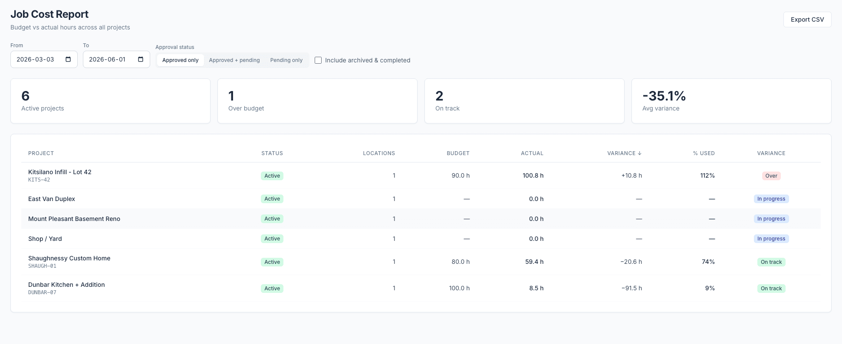Click the sort arrow beside the Variance header
The width and height of the screenshot is (842, 344).
[639, 153]
